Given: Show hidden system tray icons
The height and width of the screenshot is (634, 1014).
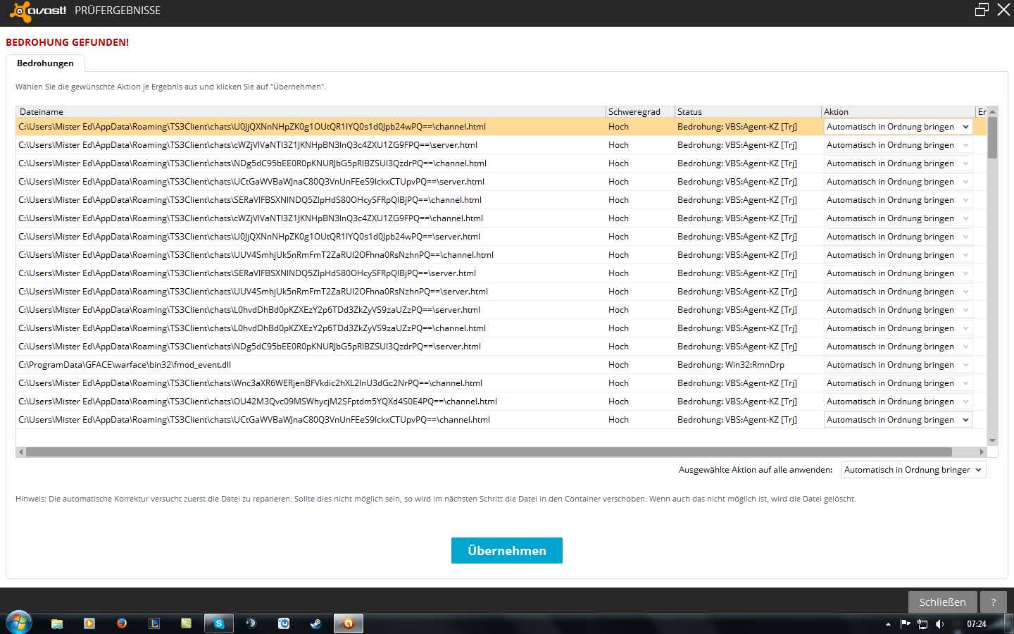Looking at the screenshot, I should tap(888, 624).
